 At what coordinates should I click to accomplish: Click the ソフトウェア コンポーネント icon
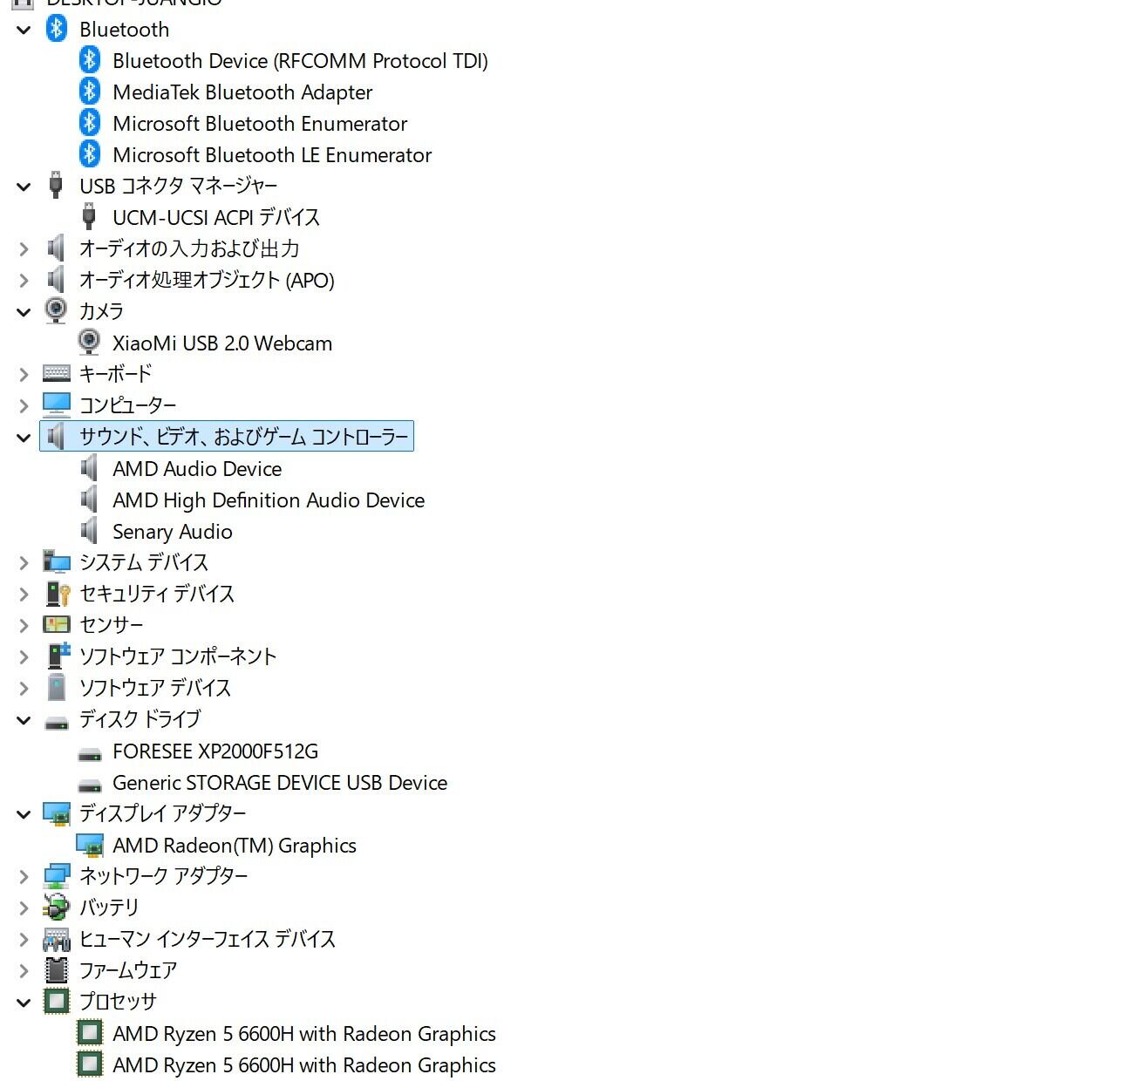click(x=58, y=656)
